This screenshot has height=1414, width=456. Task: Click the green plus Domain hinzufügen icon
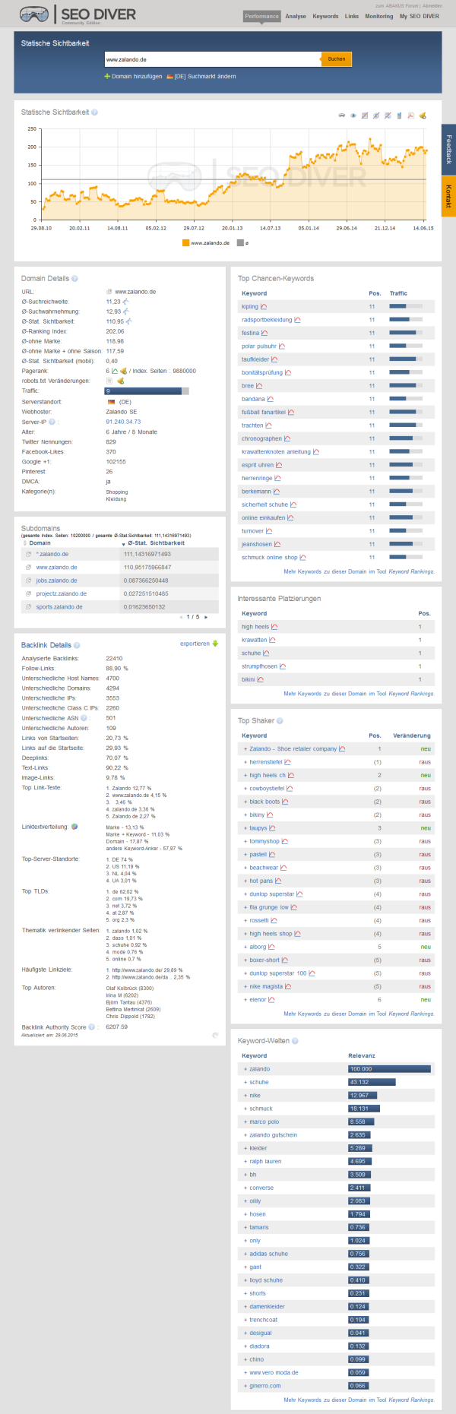tap(107, 77)
